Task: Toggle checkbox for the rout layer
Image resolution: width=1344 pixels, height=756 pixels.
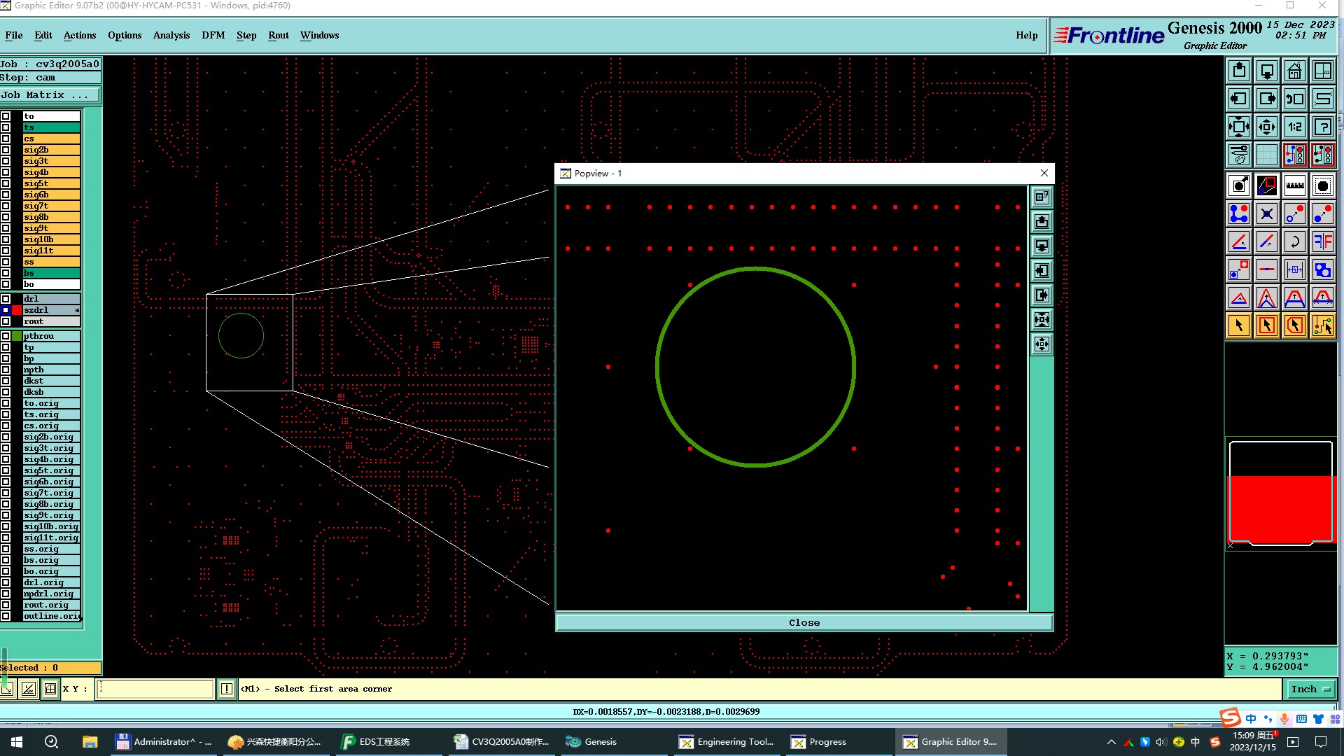Action: pyautogui.click(x=6, y=321)
